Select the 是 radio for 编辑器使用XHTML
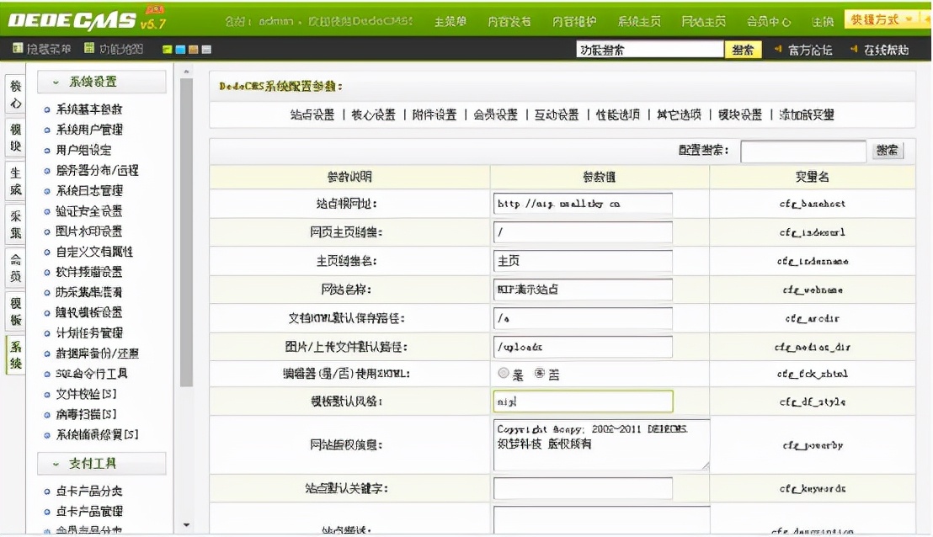The height and width of the screenshot is (537, 933). [504, 373]
